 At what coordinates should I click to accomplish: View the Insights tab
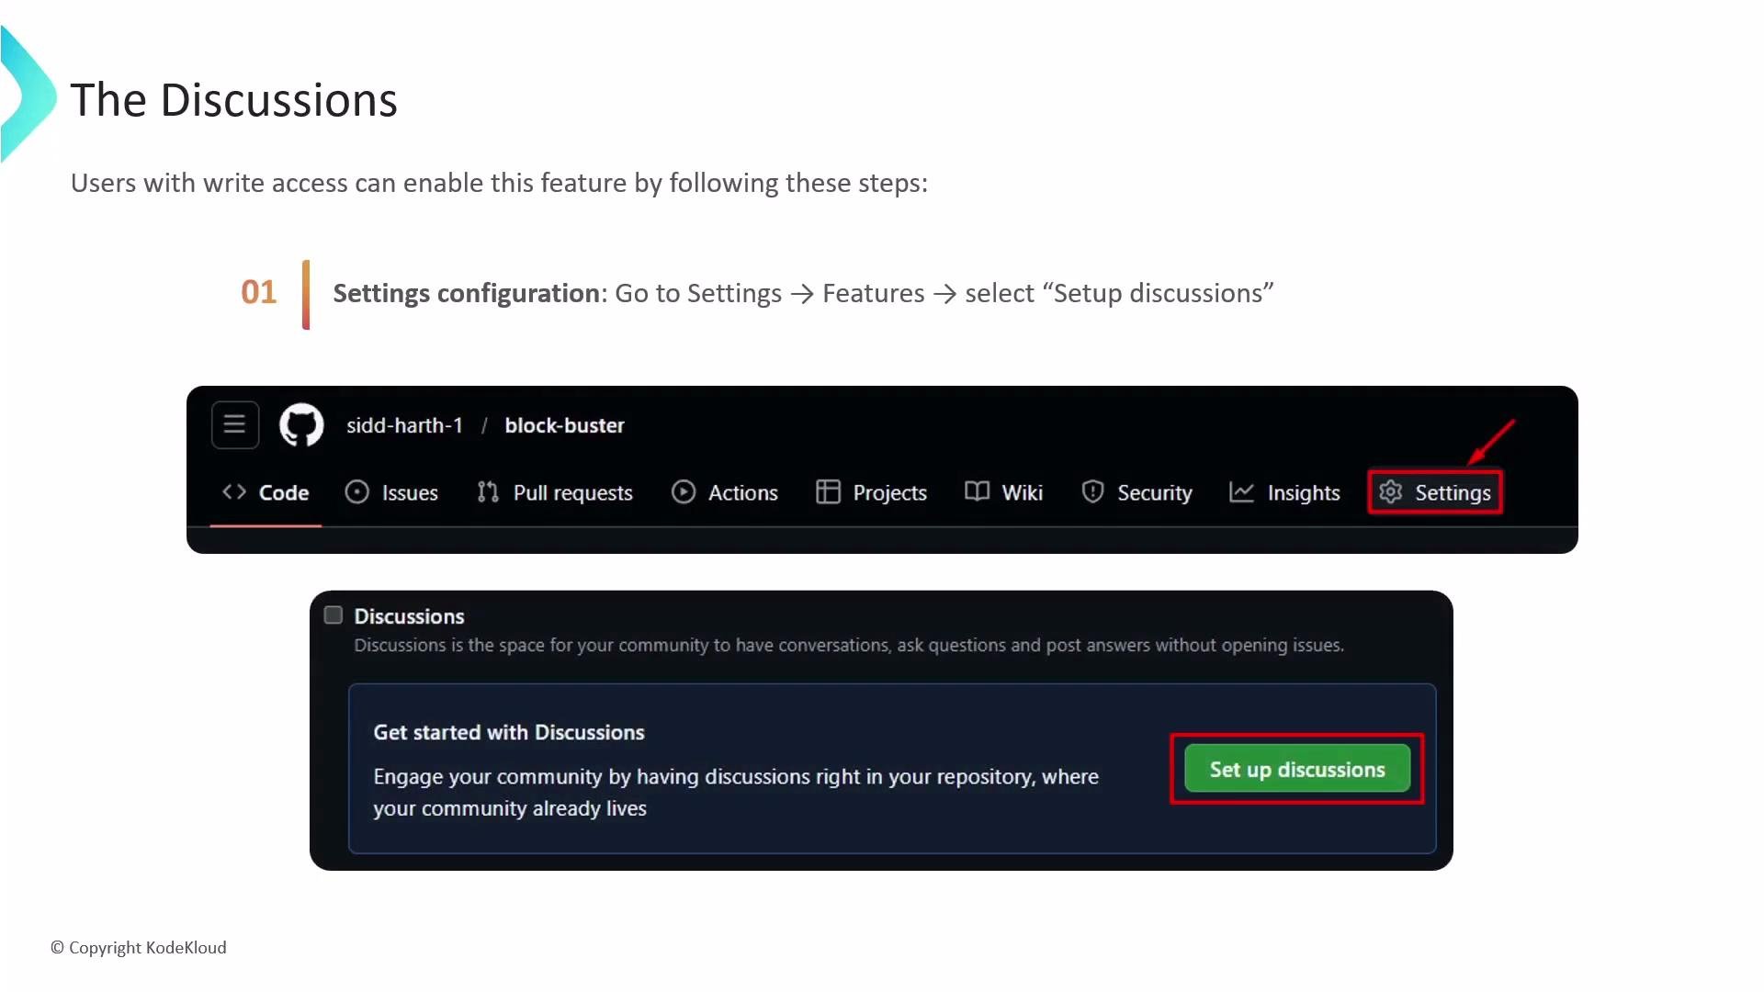(1284, 493)
